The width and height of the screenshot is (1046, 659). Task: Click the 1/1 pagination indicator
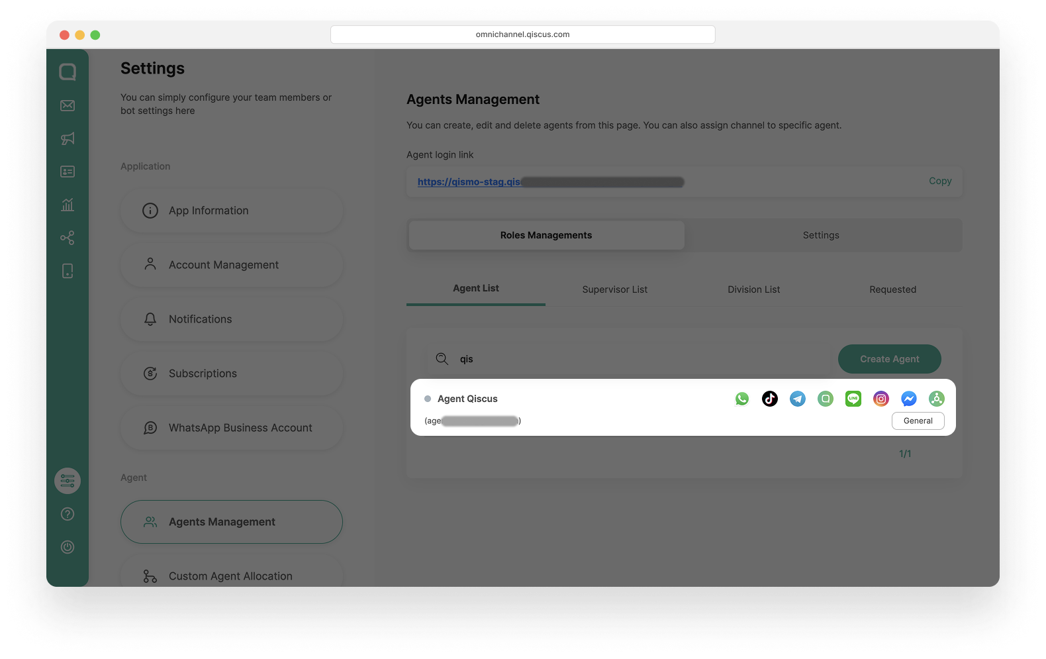(x=905, y=454)
